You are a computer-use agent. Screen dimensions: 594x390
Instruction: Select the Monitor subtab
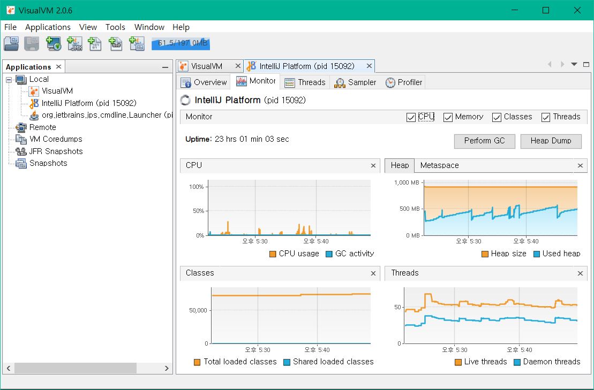[255, 81]
